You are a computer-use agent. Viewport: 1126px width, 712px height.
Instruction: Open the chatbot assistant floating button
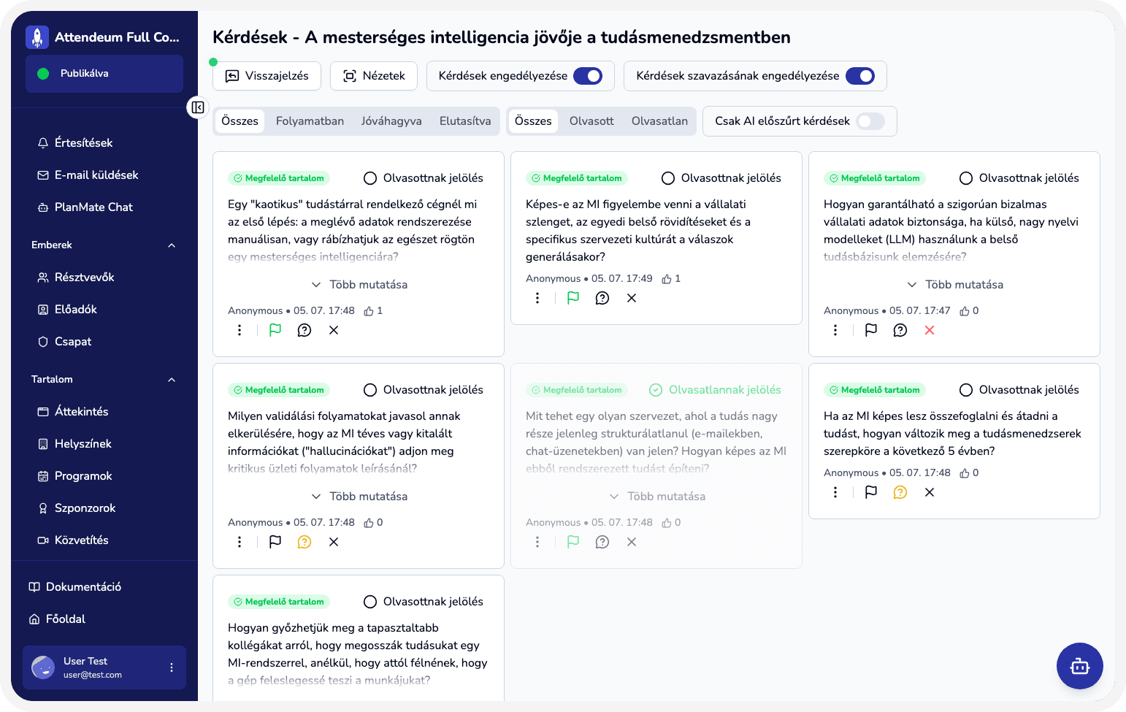point(1079,666)
